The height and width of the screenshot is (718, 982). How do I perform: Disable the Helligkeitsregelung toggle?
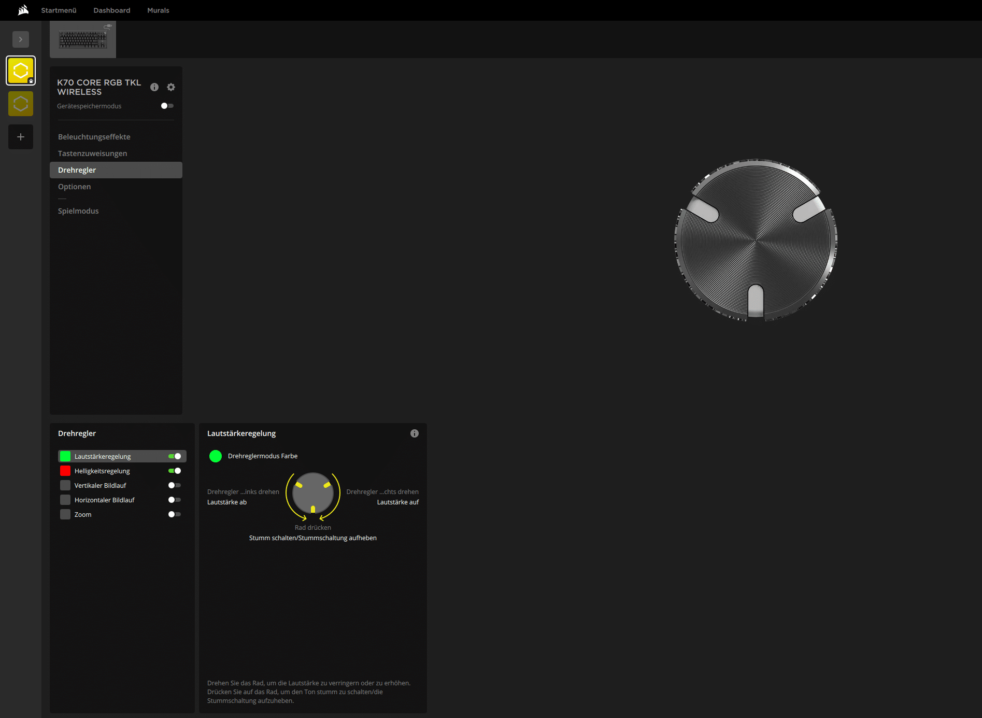click(x=175, y=471)
